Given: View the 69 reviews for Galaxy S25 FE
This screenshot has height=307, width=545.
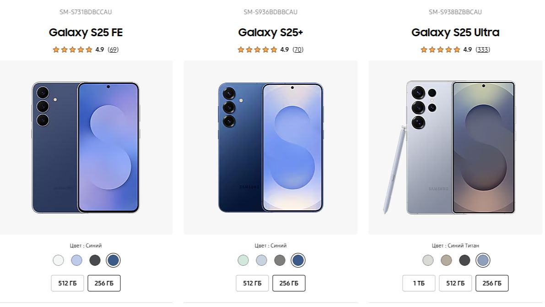Looking at the screenshot, I should click(113, 49).
